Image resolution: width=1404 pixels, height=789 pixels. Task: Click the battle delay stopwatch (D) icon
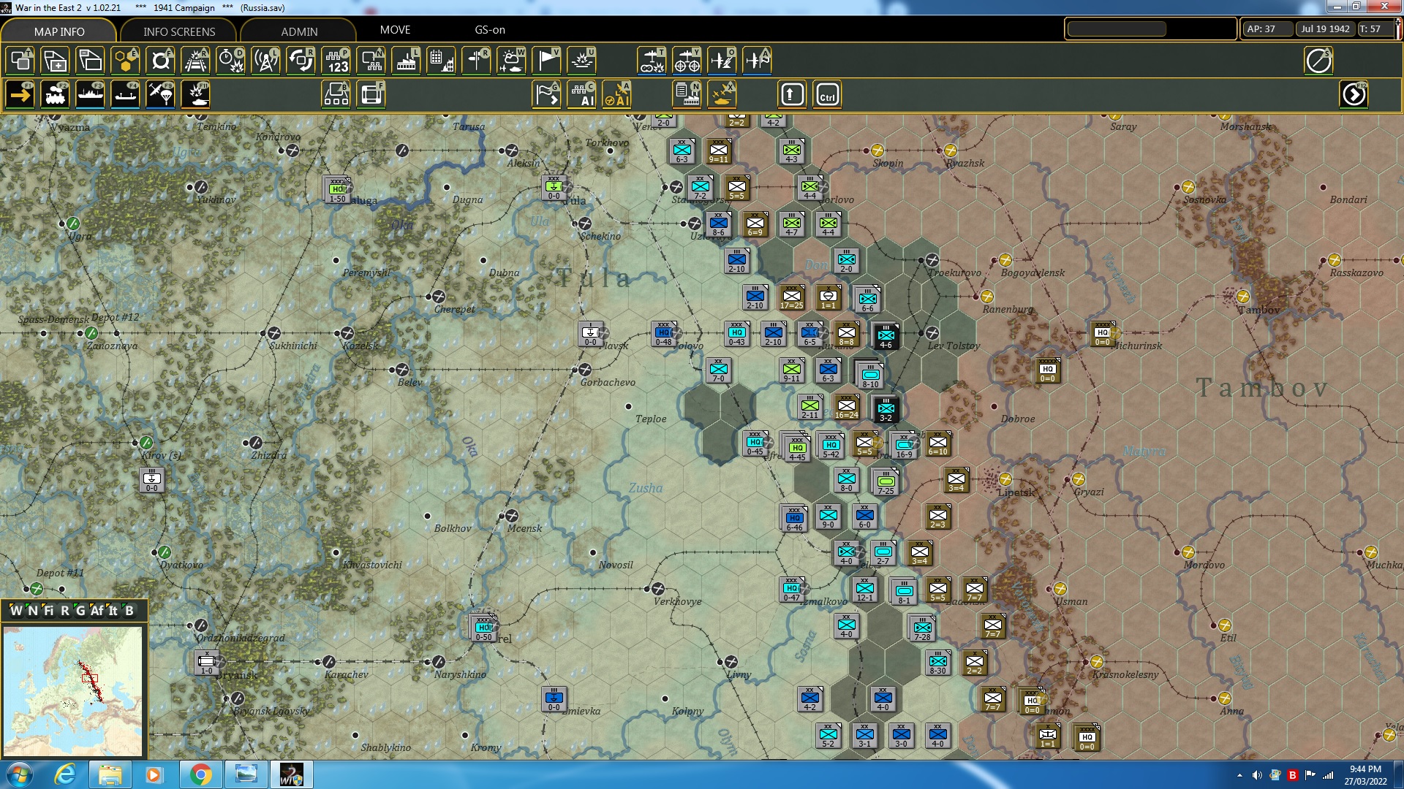tap(230, 61)
